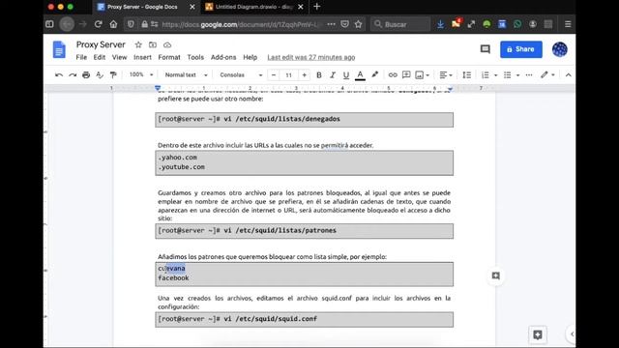
Task: Open the Insert menu
Action: (142, 57)
